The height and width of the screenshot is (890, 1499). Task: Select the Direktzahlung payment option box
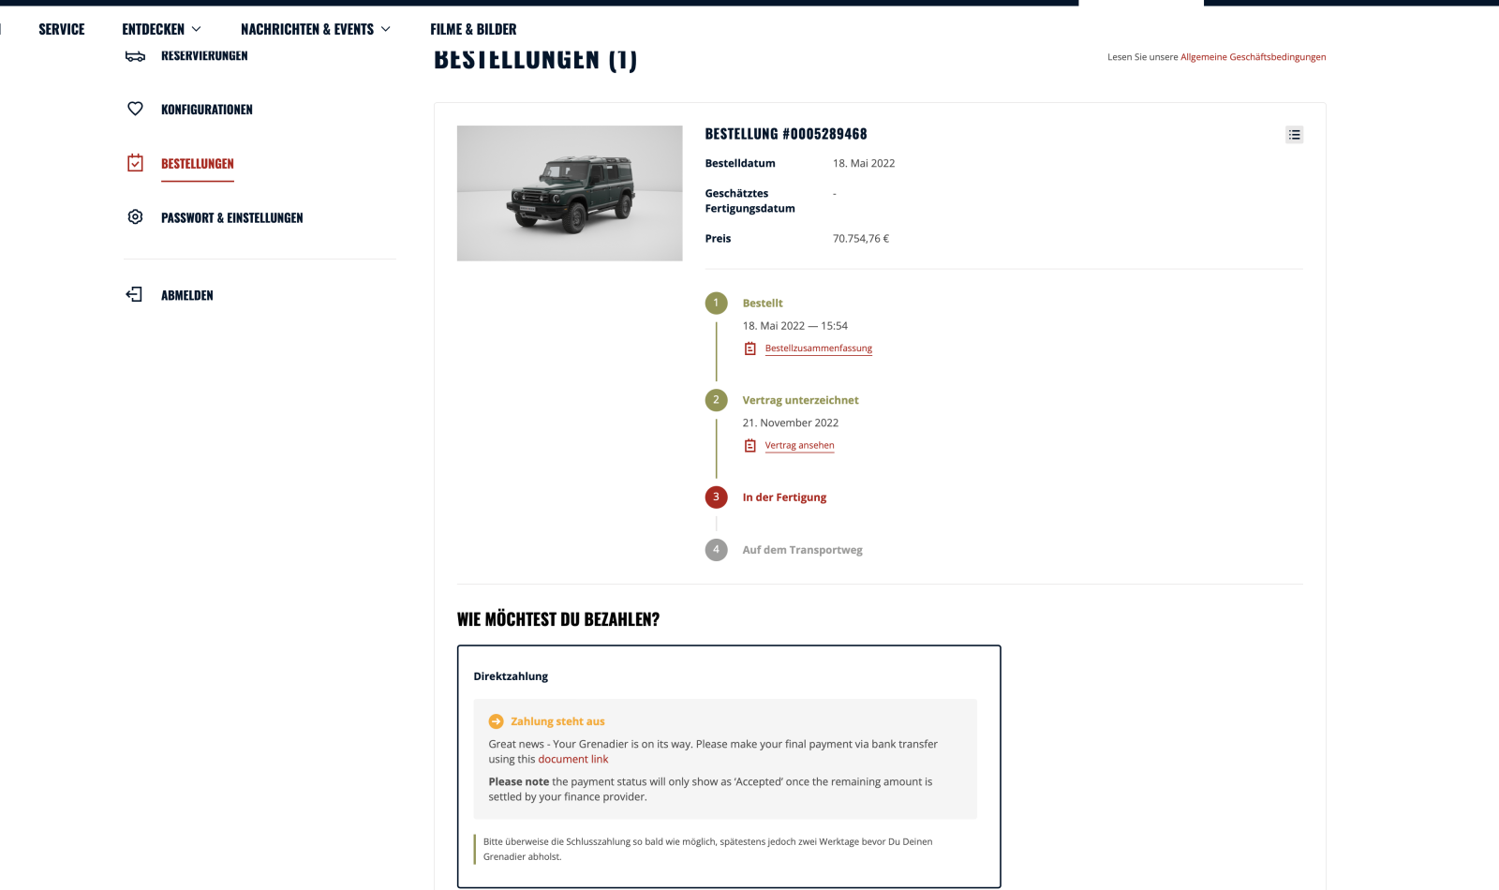[x=729, y=766]
